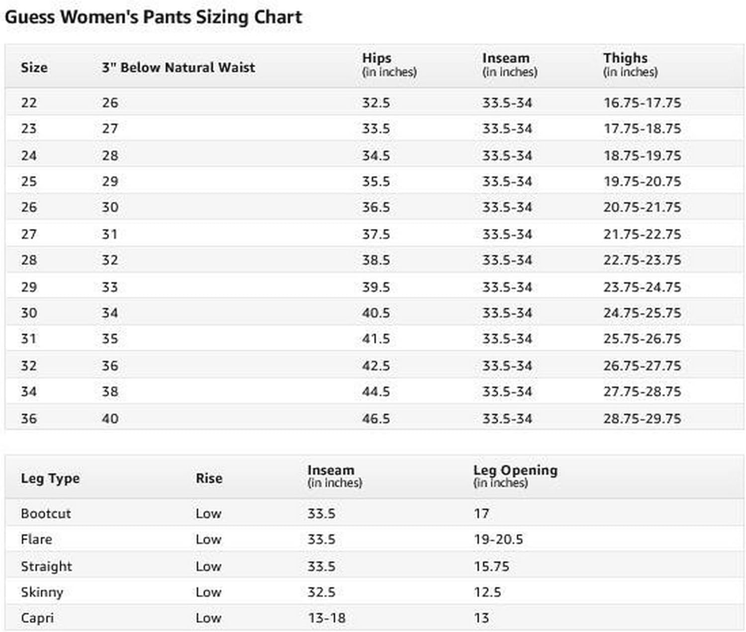Screen dimensions: 746x632
Task: Select the size 22 row cell
Action: pos(29,103)
